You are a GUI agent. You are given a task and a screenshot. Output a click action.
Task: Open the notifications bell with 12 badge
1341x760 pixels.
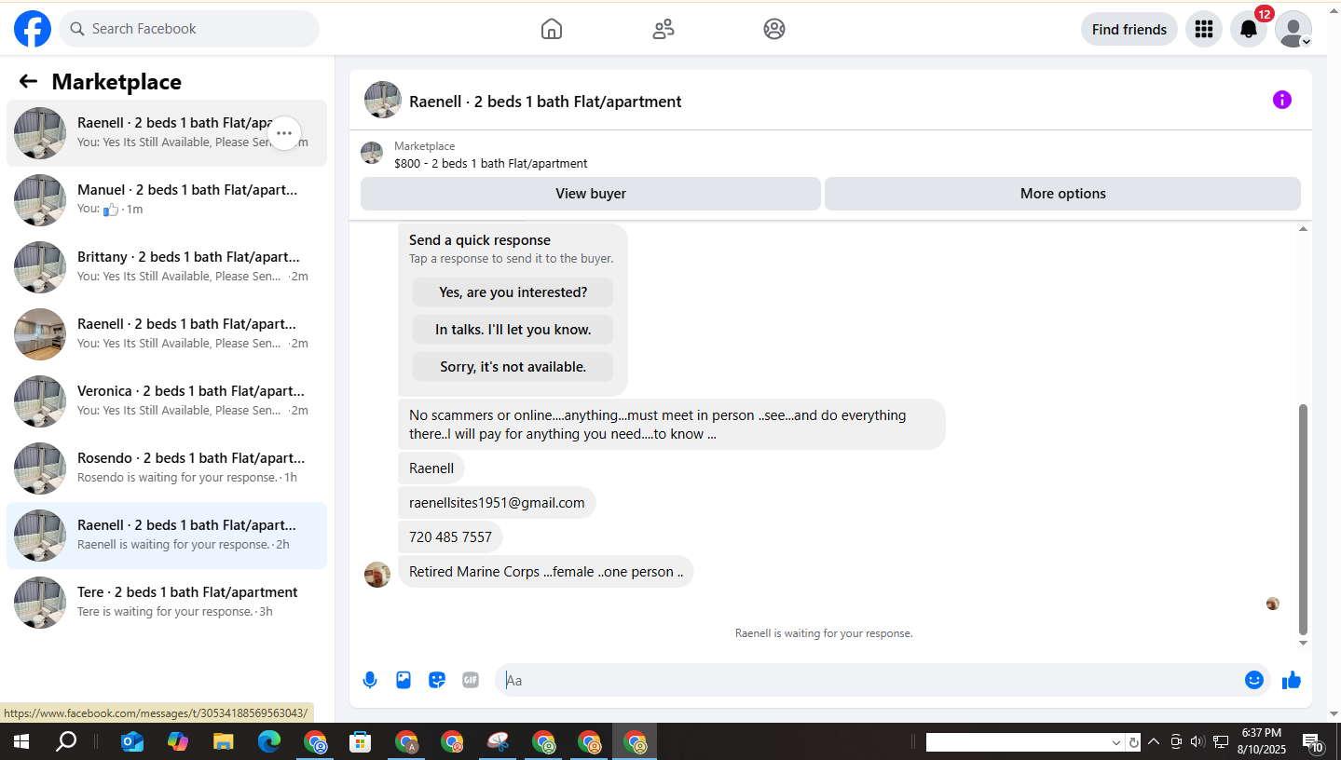coord(1249,29)
